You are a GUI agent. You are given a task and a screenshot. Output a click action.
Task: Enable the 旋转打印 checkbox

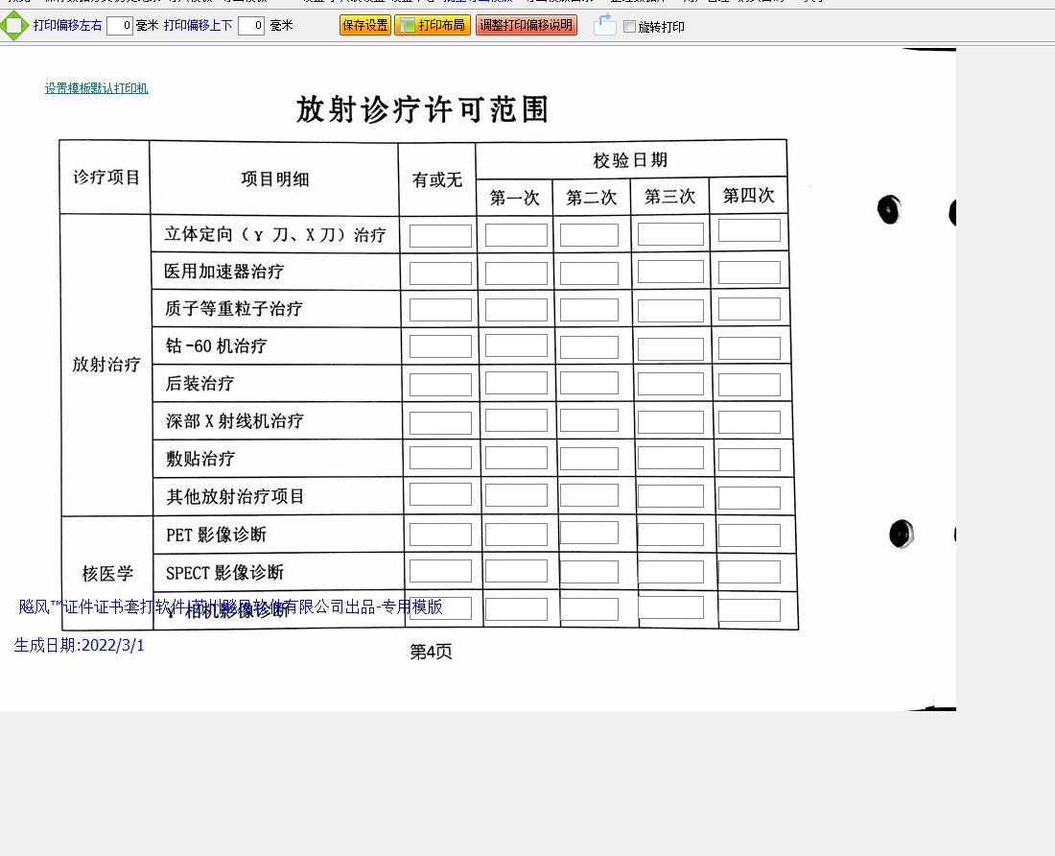[629, 27]
